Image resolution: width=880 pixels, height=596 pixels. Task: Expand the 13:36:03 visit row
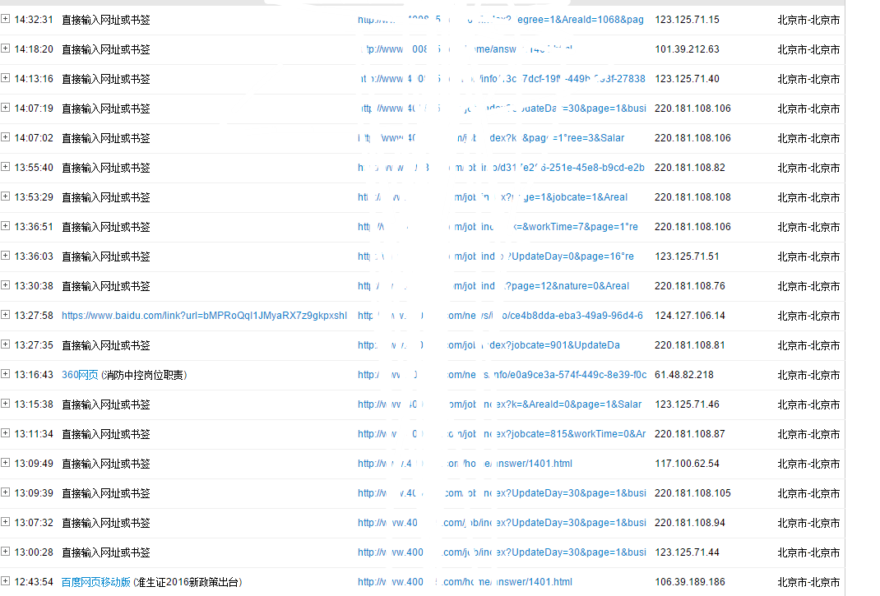[x=5, y=256]
